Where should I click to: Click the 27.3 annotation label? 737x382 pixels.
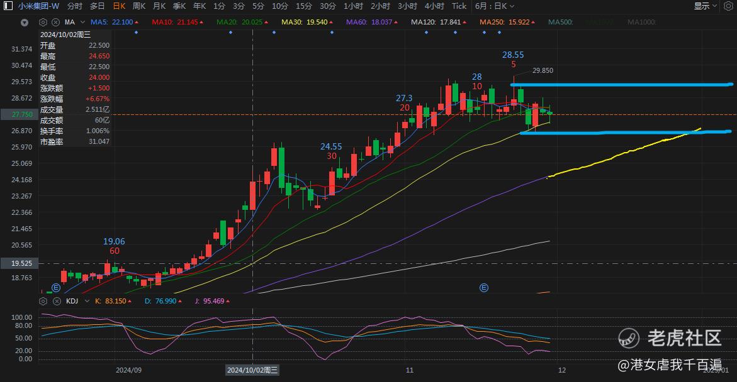coord(404,98)
